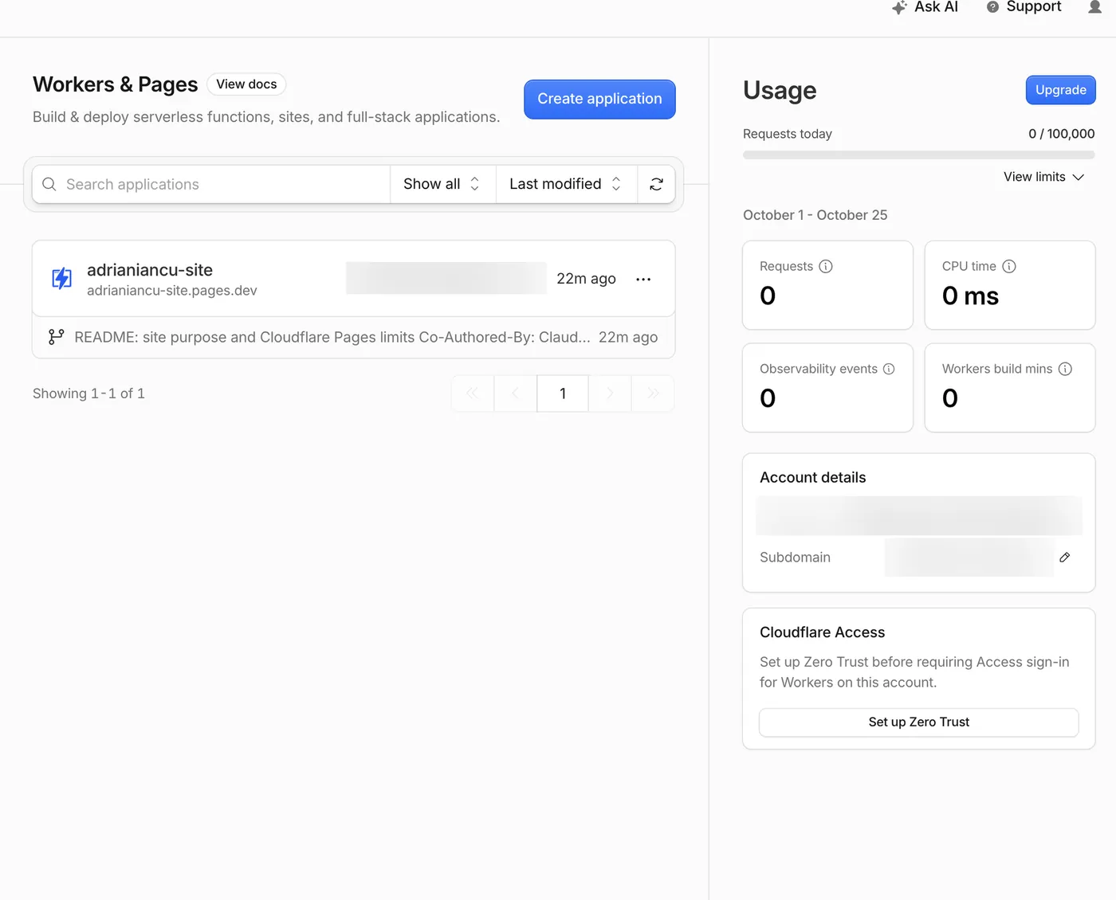Click the adrianiancu-site Pages lightning icon
This screenshot has height=900, width=1116.
tap(61, 278)
